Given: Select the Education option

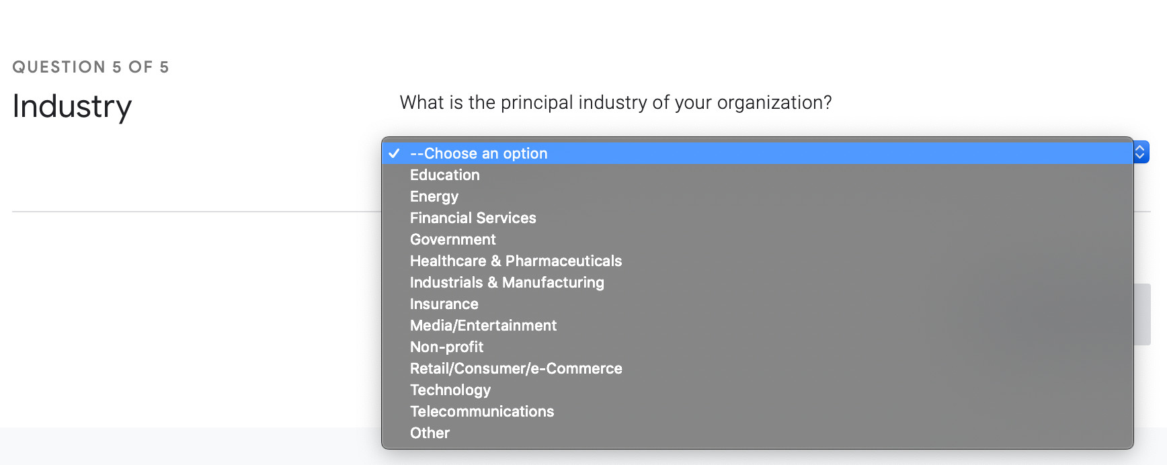Looking at the screenshot, I should pos(445,175).
